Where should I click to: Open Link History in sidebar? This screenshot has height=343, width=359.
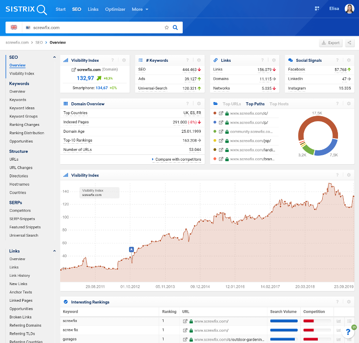(x=20, y=275)
